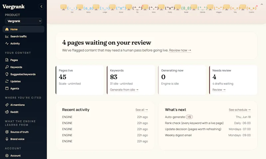Open Pages under Your Content
Screen dimensions: 266x159
pyautogui.click(x=23, y=60)
